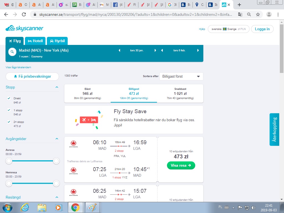Go to previous departure date before tors 30 jan.

tap(119, 50)
